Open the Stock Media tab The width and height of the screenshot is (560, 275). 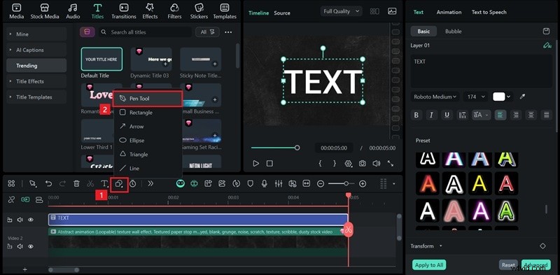pyautogui.click(x=45, y=11)
